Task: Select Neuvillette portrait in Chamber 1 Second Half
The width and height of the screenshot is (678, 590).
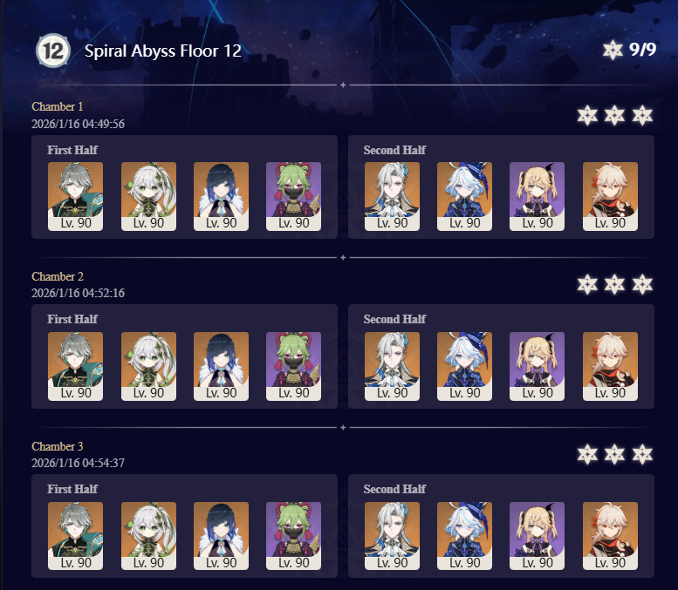Action: (392, 196)
